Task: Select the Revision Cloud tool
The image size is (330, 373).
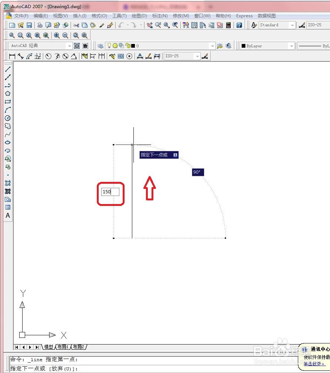Action: (8, 126)
